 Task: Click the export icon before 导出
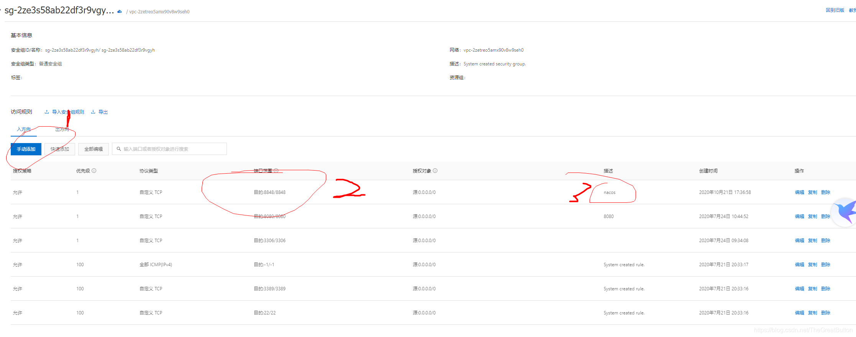click(x=93, y=112)
